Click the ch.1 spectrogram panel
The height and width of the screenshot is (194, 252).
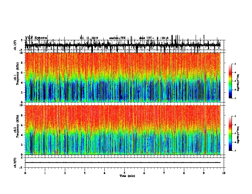[123, 77]
